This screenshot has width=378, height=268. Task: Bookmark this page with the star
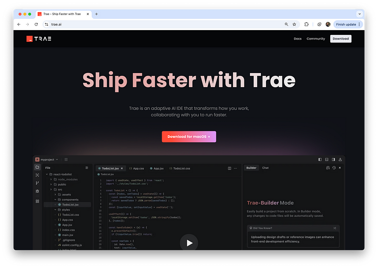[294, 24]
